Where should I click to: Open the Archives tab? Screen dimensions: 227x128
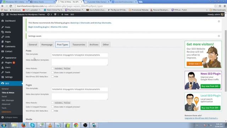tap(94, 44)
